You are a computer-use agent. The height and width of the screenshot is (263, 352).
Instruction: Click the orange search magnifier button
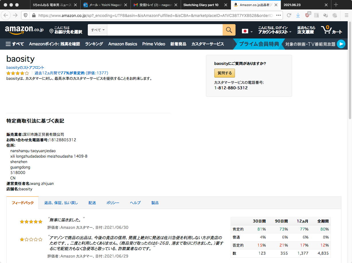pyautogui.click(x=229, y=30)
